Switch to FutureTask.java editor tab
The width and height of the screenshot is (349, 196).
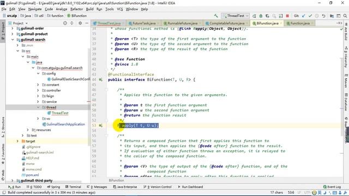144,23
